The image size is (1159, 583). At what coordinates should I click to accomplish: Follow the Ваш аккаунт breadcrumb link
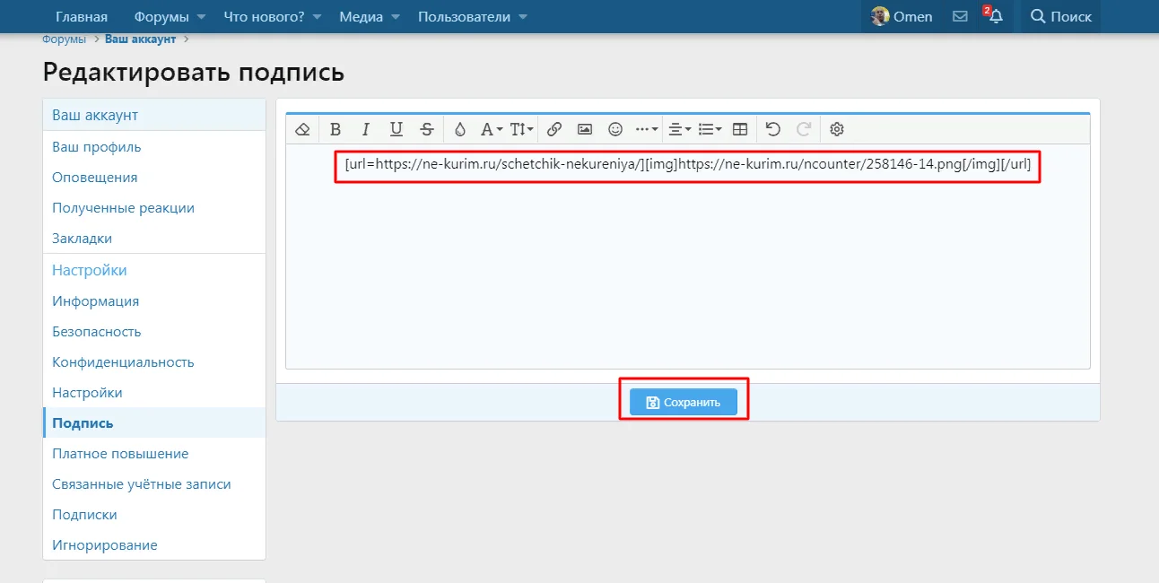142,39
